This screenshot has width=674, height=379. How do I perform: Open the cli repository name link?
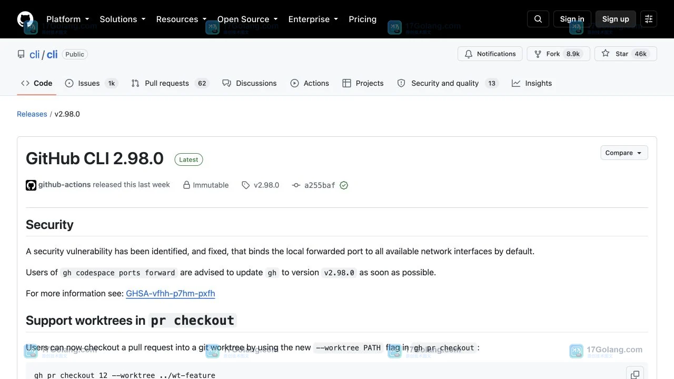pyautogui.click(x=52, y=54)
